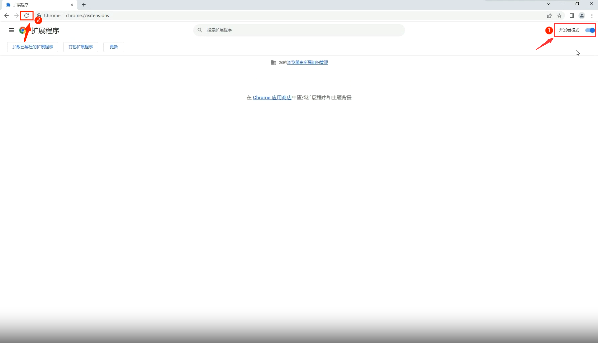Click the 更新 update button
598x343 pixels.
[x=114, y=47]
